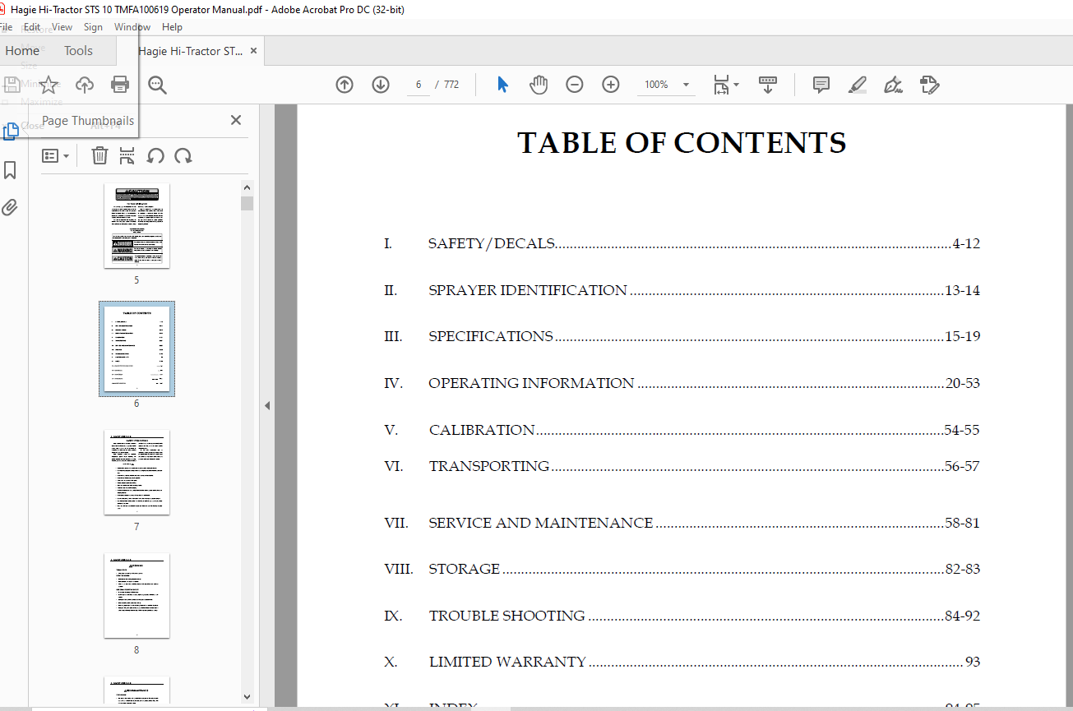Add file to starred bookmarks
The height and width of the screenshot is (711, 1073).
pos(49,85)
